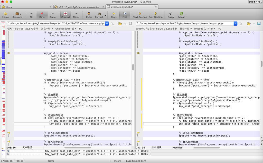Image resolution: width=263 pixels, height=163 pixels.
Task: Click the right file path input field
Action: click(x=184, y=23)
